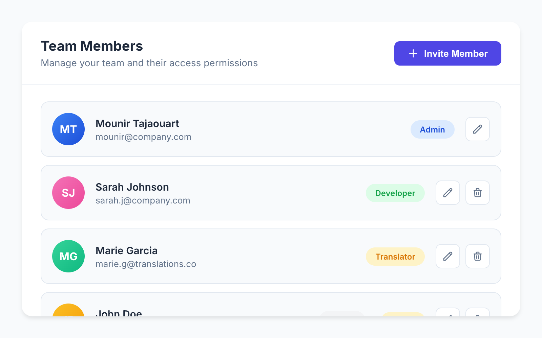Delete Sarah Johnson with trash icon
The height and width of the screenshot is (338, 542).
click(477, 193)
